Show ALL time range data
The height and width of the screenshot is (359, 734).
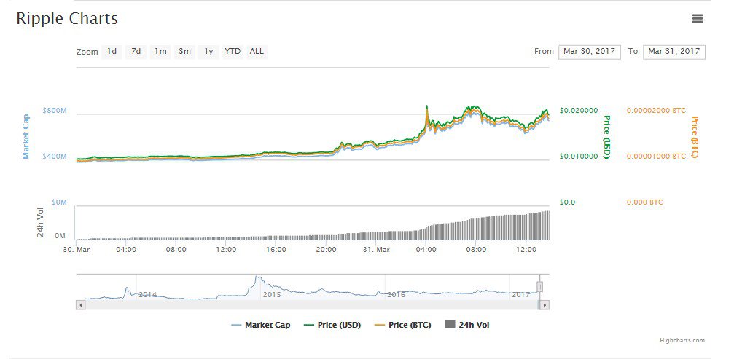(x=257, y=52)
